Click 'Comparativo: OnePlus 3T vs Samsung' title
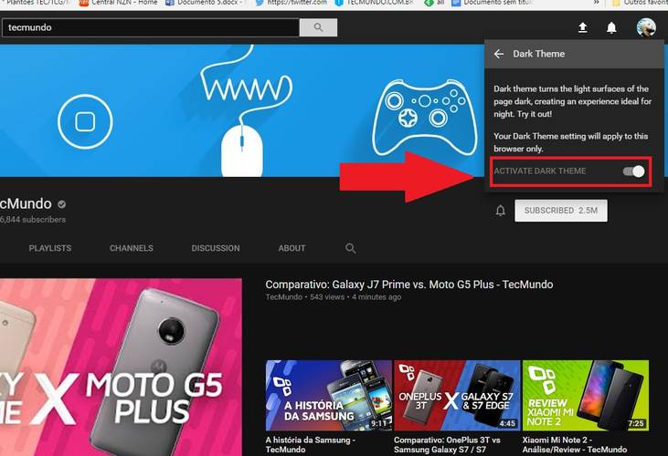This screenshot has width=668, height=456. click(x=447, y=444)
